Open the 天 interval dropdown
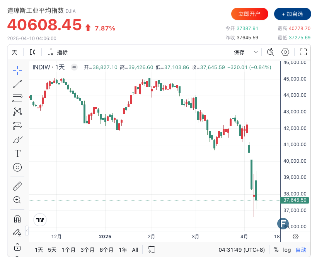The width and height of the screenshot is (312, 261). click(x=14, y=52)
